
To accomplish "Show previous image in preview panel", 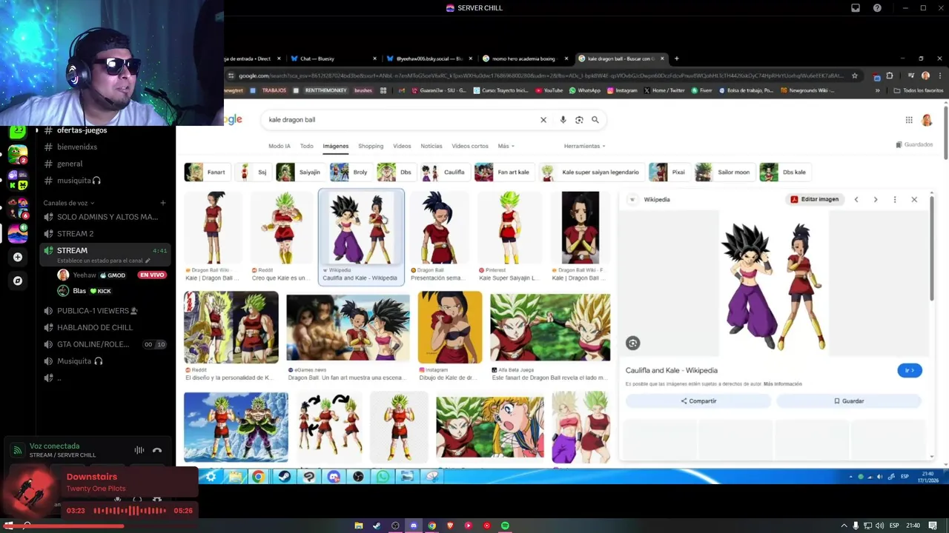I will pos(856,199).
